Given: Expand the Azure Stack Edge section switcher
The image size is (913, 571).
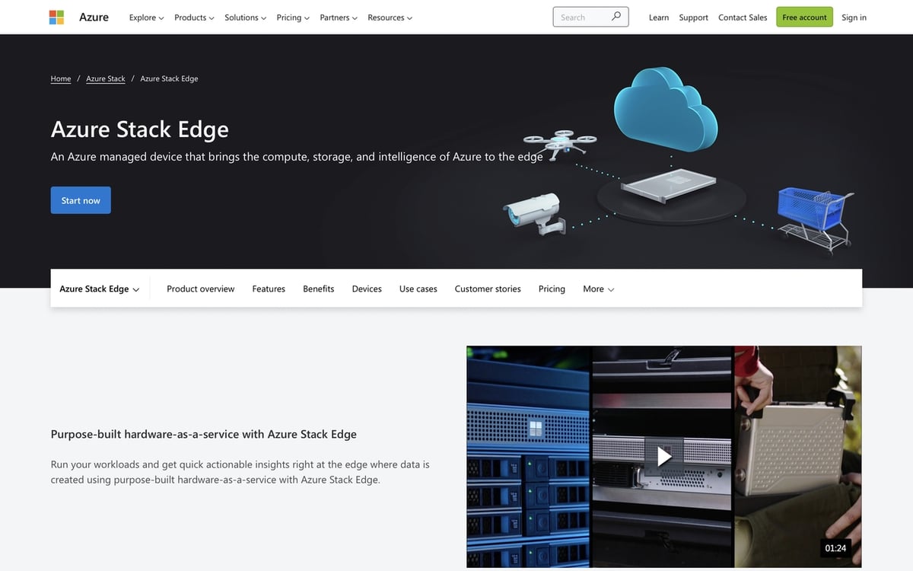Looking at the screenshot, I should click(x=100, y=289).
